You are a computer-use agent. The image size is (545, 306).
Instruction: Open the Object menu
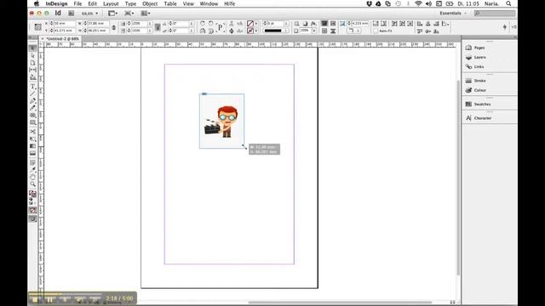point(150,3)
